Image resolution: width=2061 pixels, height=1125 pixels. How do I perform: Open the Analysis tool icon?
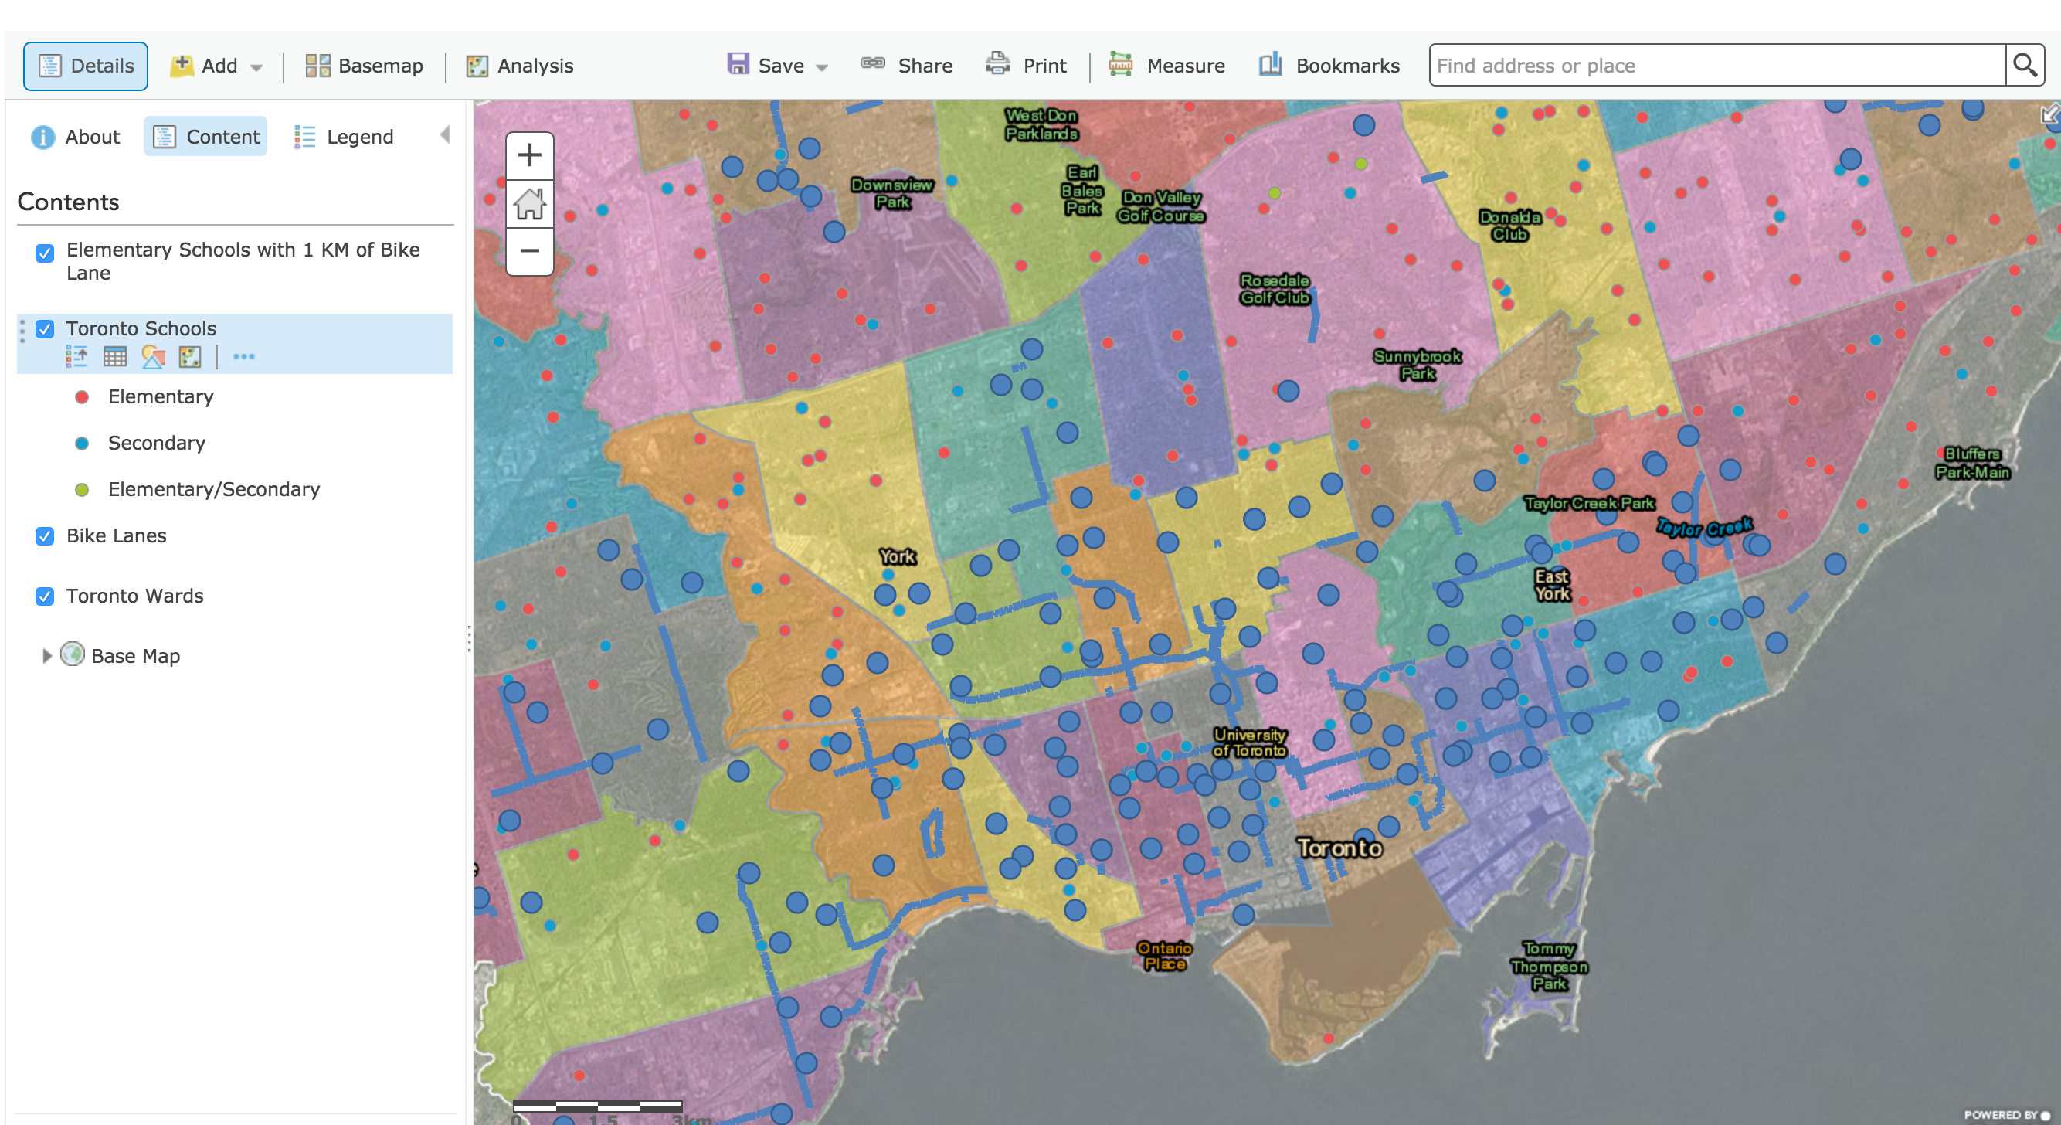477,66
